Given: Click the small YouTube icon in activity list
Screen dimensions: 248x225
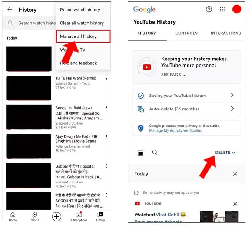Looking at the screenshot, I should (x=137, y=204).
